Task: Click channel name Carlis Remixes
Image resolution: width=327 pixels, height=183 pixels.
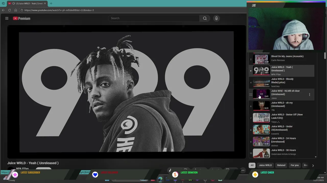Action: pyautogui.click(x=278, y=60)
